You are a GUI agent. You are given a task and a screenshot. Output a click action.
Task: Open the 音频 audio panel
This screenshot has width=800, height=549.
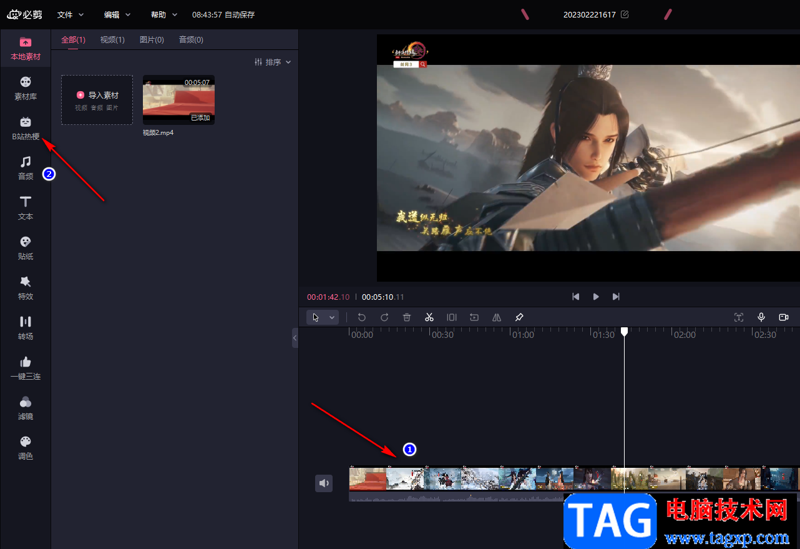[x=26, y=168]
